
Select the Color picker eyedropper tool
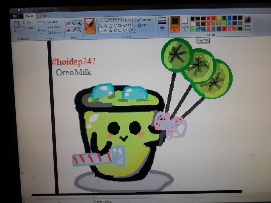click(x=74, y=30)
